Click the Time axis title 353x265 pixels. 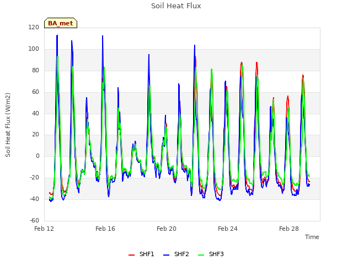[312, 237]
